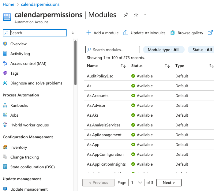This screenshot has height=191, width=214.
Task: Click the sidebar vertical scrollbar
Action: (75, 63)
